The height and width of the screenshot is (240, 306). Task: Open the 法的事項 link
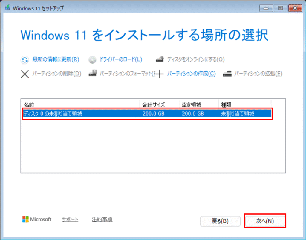tap(102, 219)
